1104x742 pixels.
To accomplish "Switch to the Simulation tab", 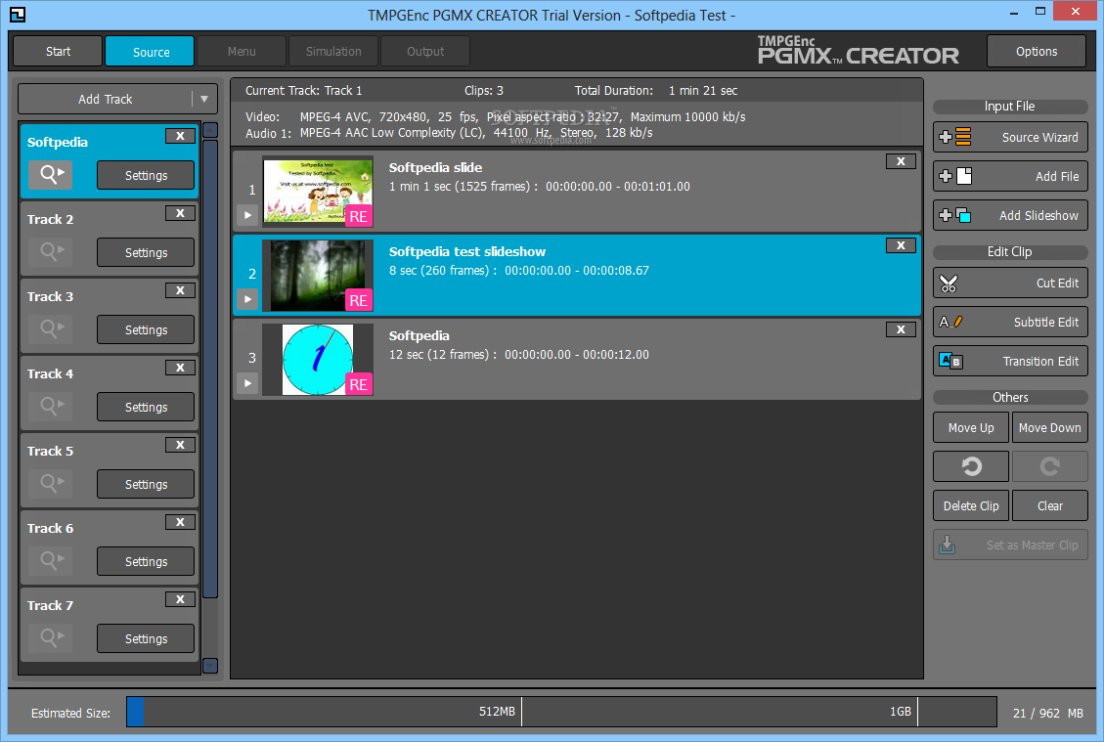I will pyautogui.click(x=333, y=52).
